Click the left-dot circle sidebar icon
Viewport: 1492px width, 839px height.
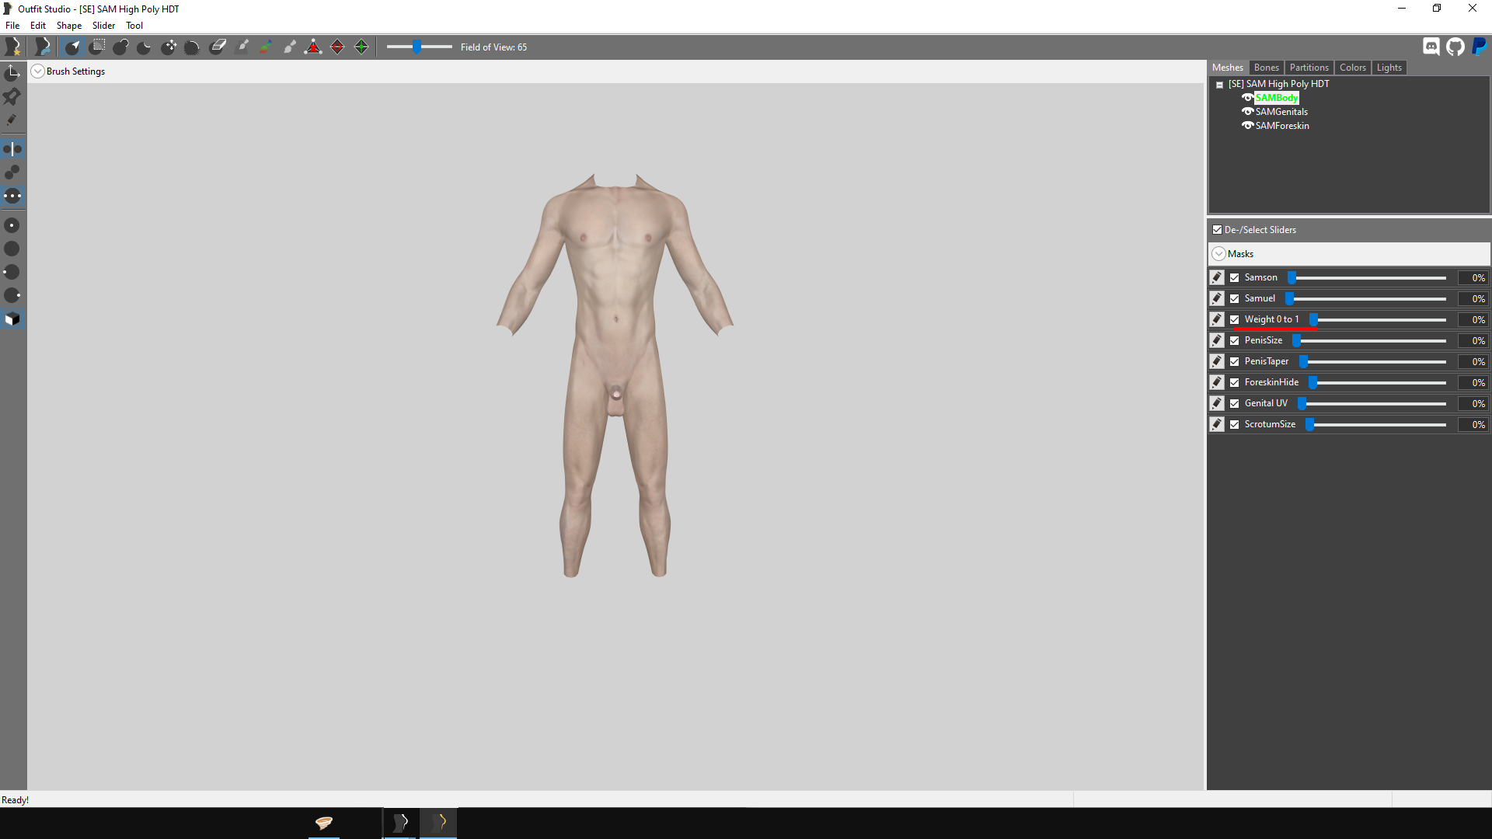(12, 272)
